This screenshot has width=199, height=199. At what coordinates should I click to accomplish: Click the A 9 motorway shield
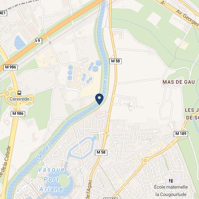pyautogui.click(x=38, y=41)
